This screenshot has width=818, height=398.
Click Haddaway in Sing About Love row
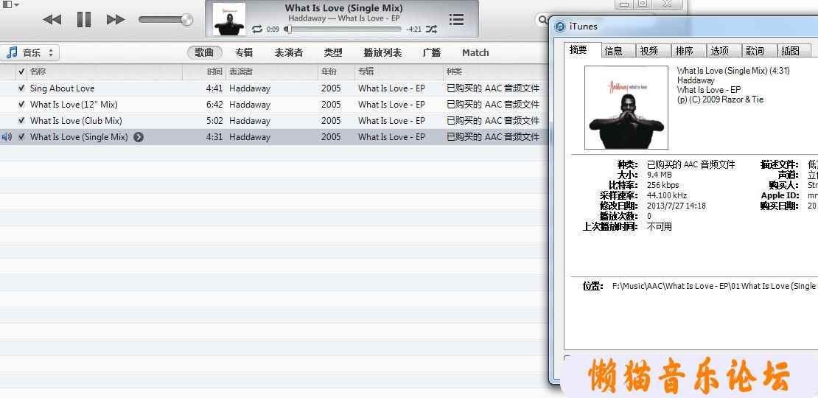pos(249,88)
